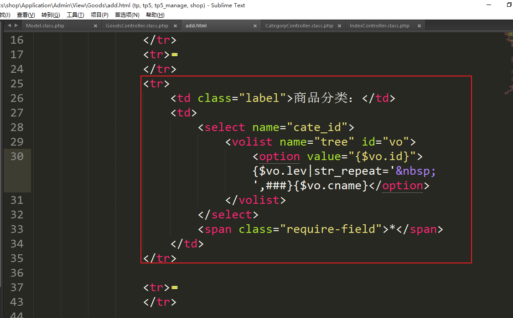Close the Model.class.php tab
This screenshot has height=318, width=513.
point(95,26)
